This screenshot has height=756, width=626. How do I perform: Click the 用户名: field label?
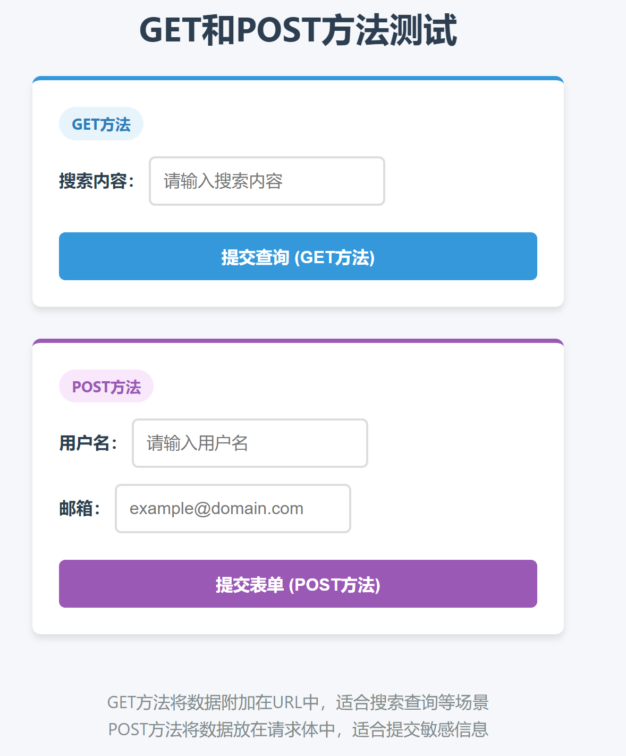coord(88,443)
